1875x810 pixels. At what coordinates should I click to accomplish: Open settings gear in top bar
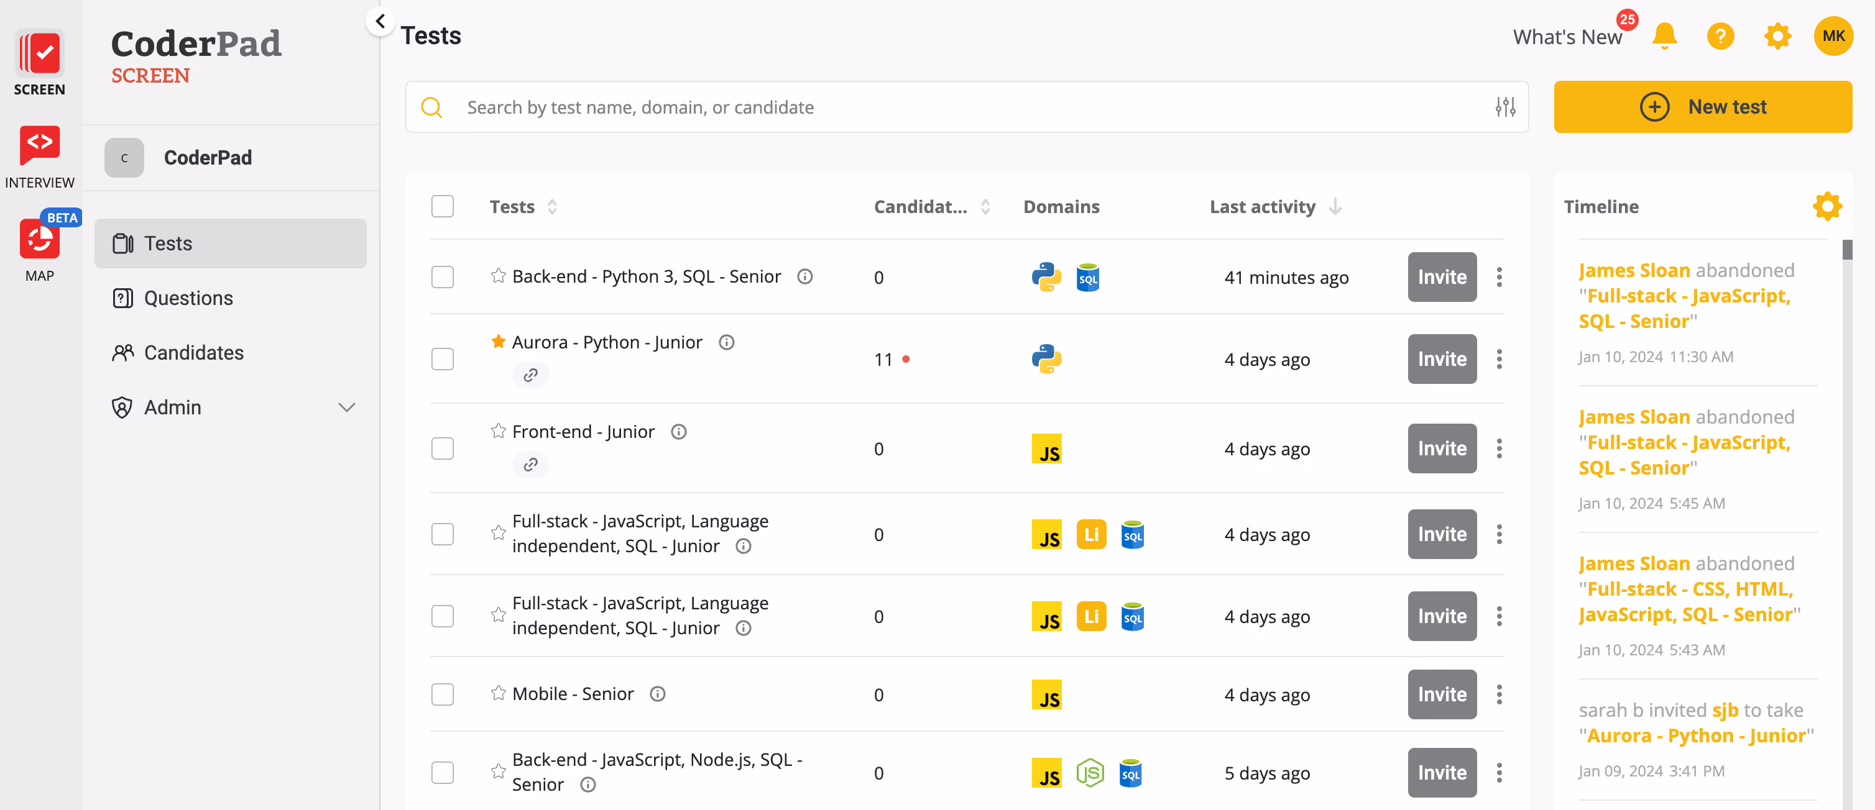pyautogui.click(x=1777, y=35)
